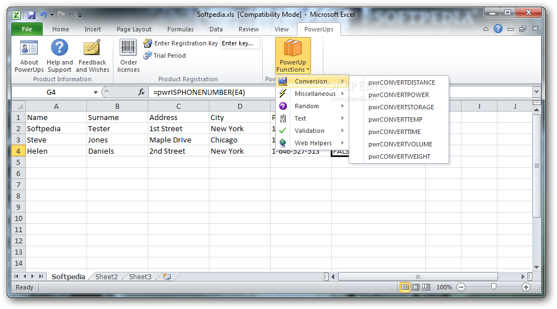The width and height of the screenshot is (557, 309).
Task: Click the Name Box showing G4
Action: (x=51, y=92)
